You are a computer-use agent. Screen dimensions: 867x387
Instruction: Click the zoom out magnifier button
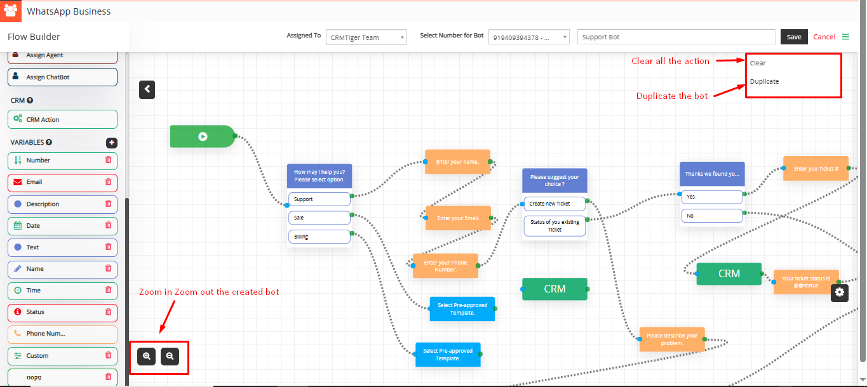[170, 357]
